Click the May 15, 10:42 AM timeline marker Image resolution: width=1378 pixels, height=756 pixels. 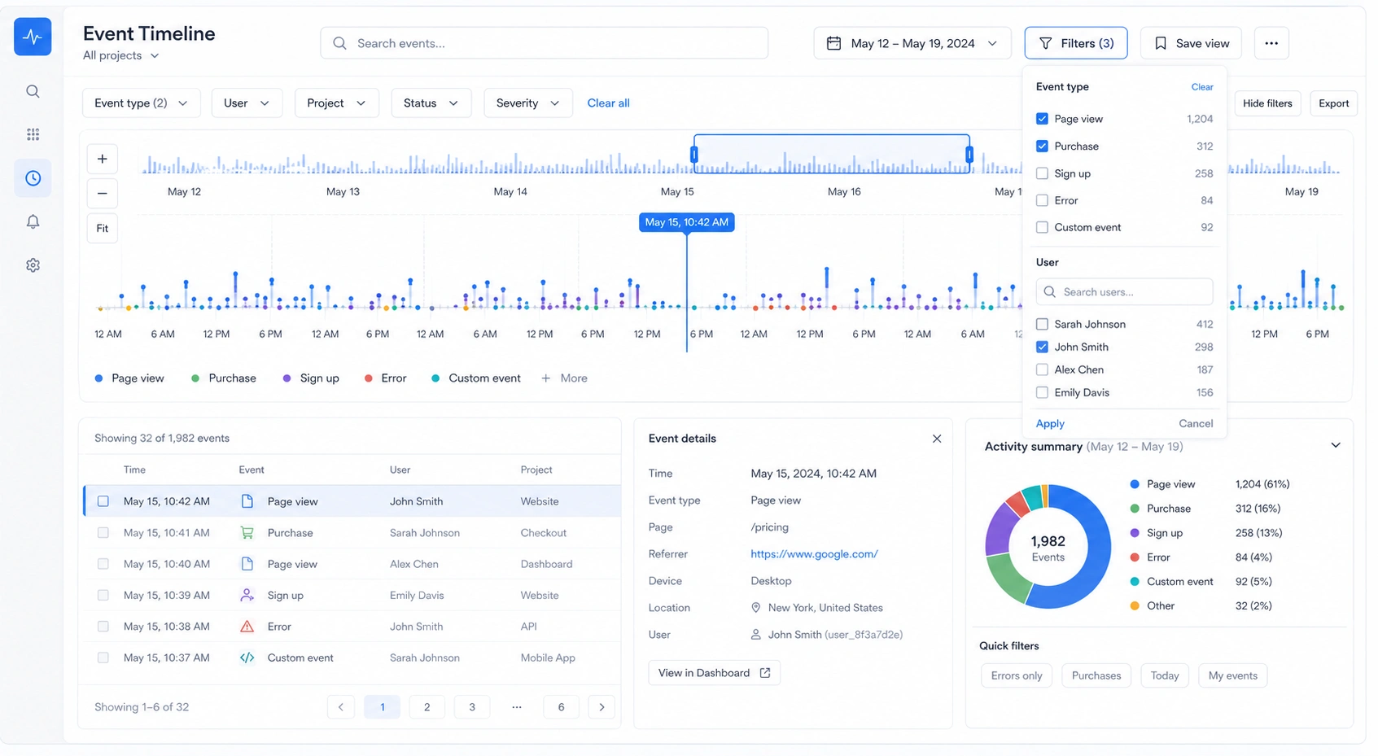pyautogui.click(x=686, y=222)
